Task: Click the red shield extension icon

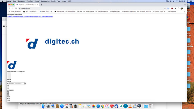Action: (x=172, y=8)
